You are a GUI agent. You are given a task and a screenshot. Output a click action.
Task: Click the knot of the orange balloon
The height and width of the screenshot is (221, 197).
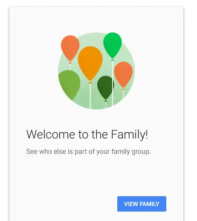coord(90,83)
